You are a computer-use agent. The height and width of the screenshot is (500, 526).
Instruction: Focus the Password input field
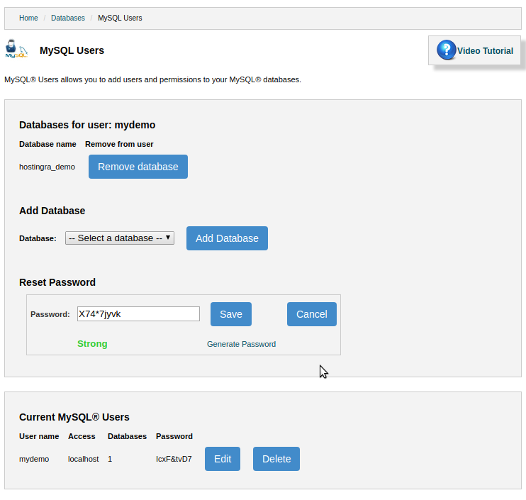tap(138, 314)
